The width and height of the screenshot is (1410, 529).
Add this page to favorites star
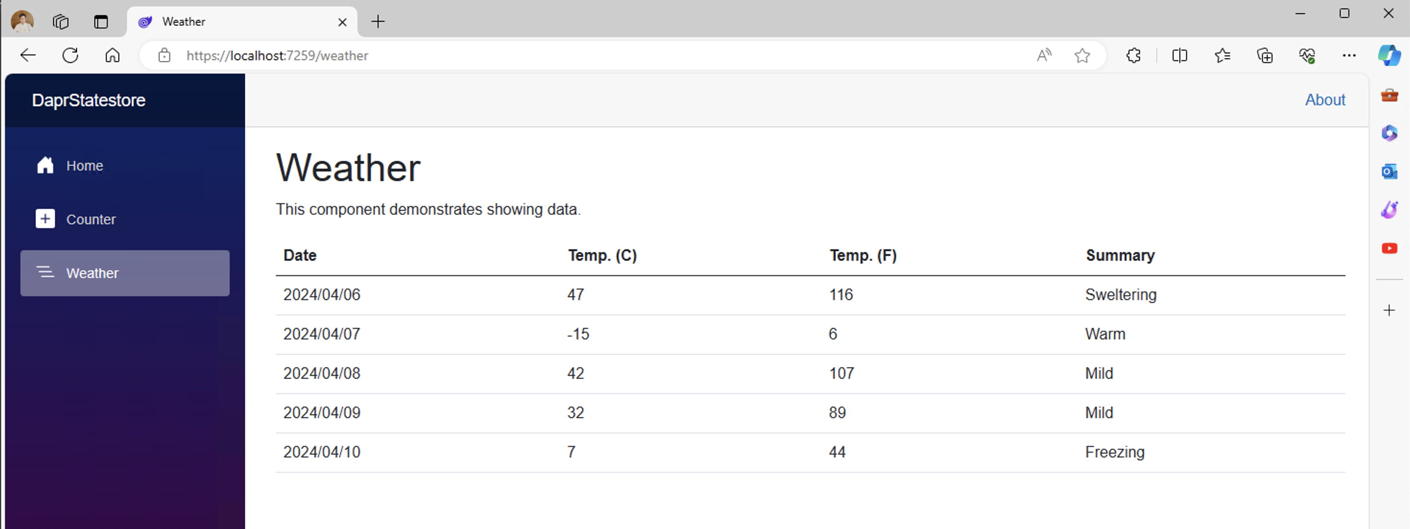1082,55
